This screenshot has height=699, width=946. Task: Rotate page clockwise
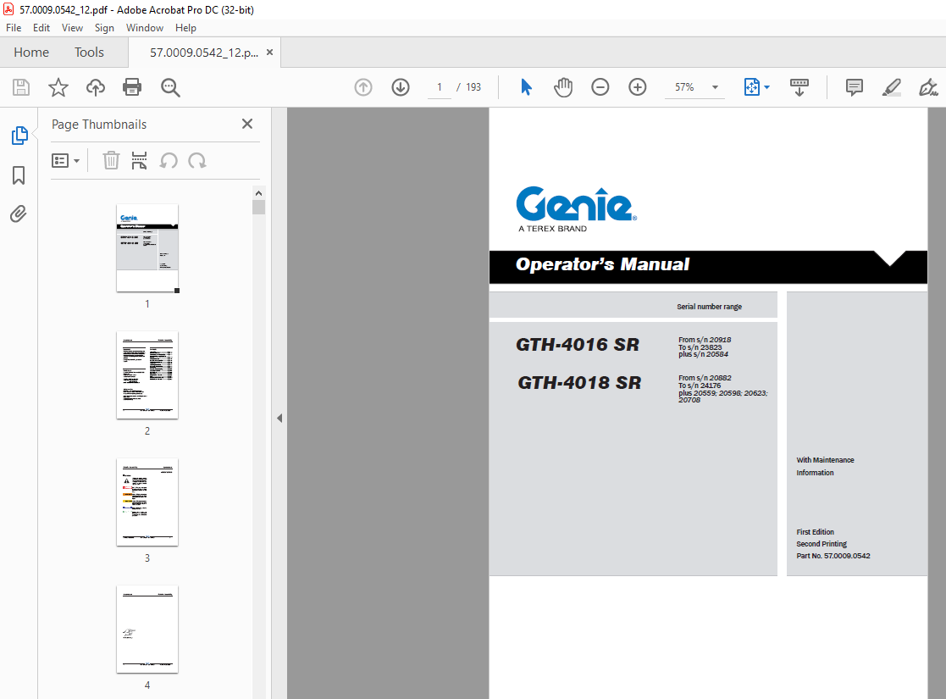point(197,161)
